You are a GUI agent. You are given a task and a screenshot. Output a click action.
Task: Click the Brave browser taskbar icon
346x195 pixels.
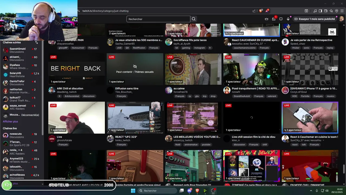pos(197,191)
